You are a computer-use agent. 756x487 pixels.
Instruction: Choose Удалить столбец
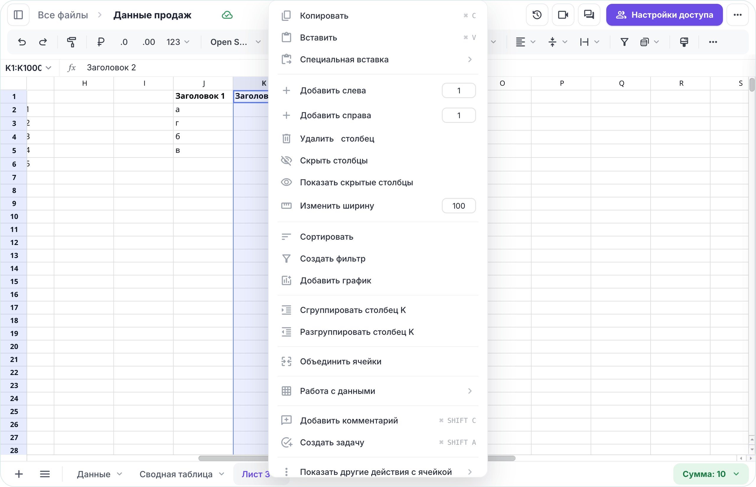coord(378,139)
